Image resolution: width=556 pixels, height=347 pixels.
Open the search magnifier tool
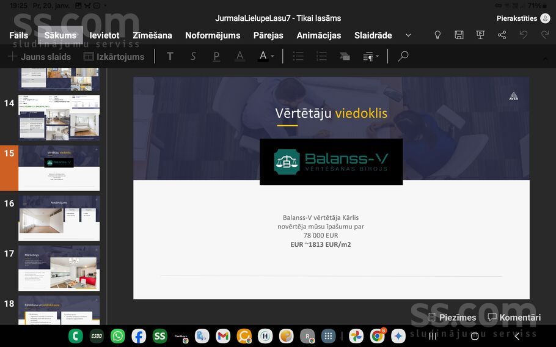tap(403, 56)
